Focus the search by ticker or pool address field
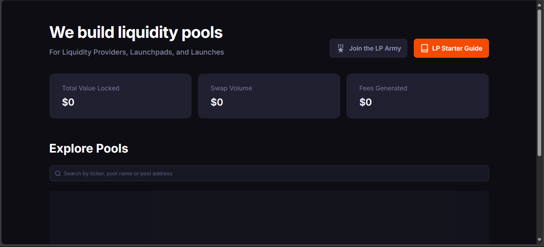This screenshot has width=544, height=247. (x=269, y=173)
